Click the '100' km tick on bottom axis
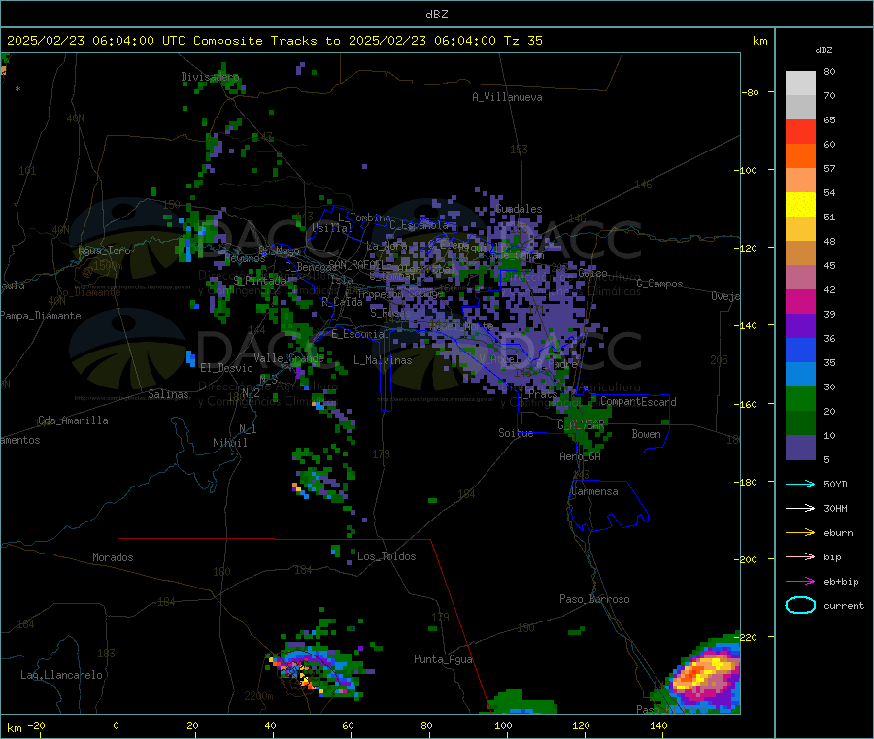Screen dimensions: 874x739 click(503, 726)
